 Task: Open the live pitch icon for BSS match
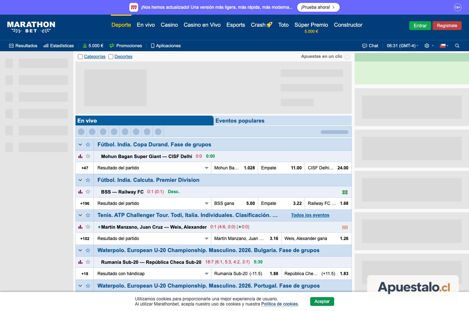pyautogui.click(x=345, y=192)
